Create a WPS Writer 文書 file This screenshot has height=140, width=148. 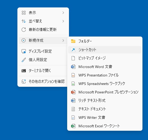[105, 118]
